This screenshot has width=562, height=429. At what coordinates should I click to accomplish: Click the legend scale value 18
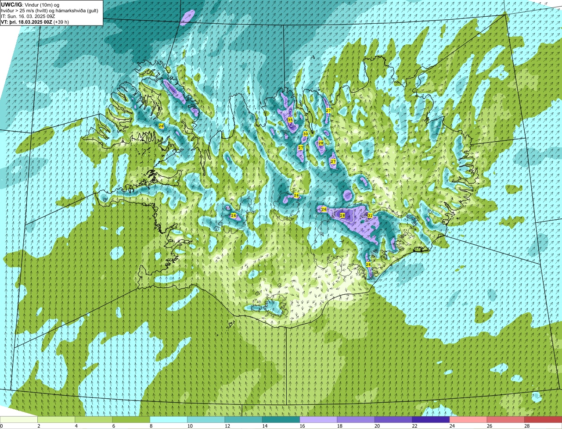[x=339, y=426]
